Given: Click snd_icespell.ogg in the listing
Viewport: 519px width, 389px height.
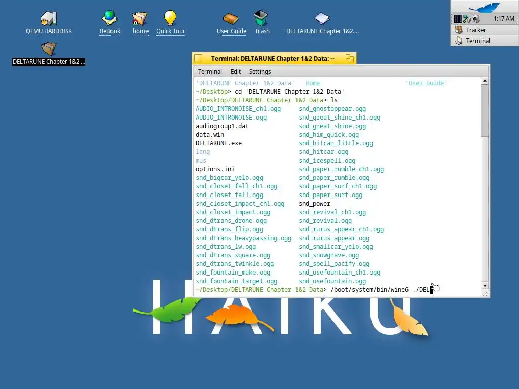Looking at the screenshot, I should 327,161.
